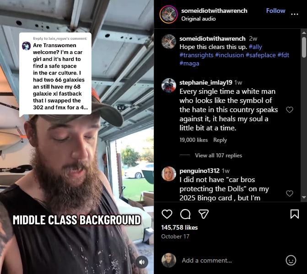The height and width of the screenshot is (274, 307).
Task: Click scrollbar up arrow in comments
Action: [304, 32]
